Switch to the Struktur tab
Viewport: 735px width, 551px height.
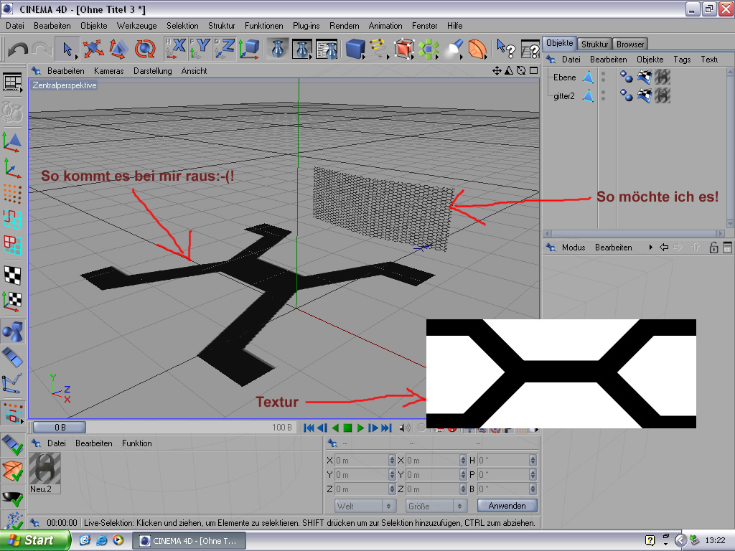(595, 44)
